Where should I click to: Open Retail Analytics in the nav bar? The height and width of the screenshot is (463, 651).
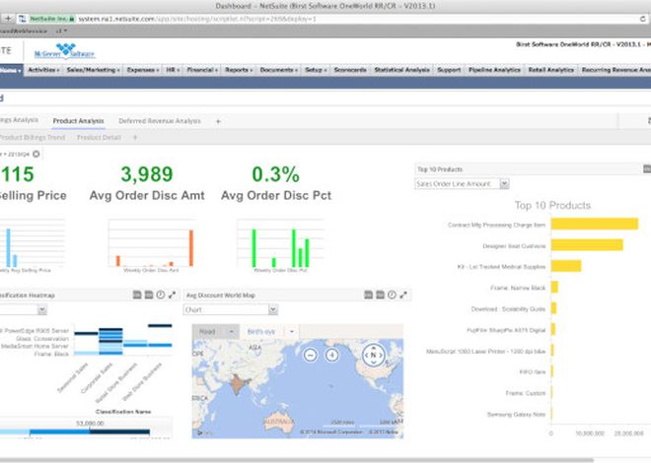click(x=551, y=70)
